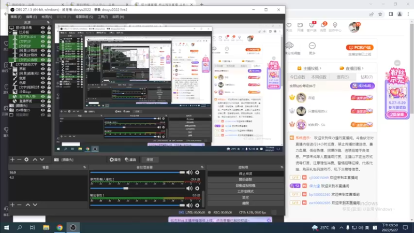
Task: Open settings gear for top mixer channel
Action: point(197,172)
